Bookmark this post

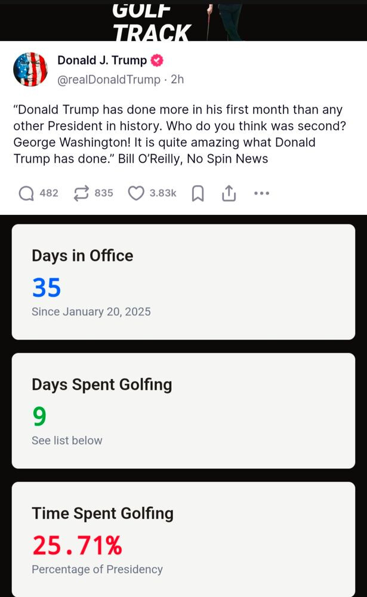(x=198, y=193)
